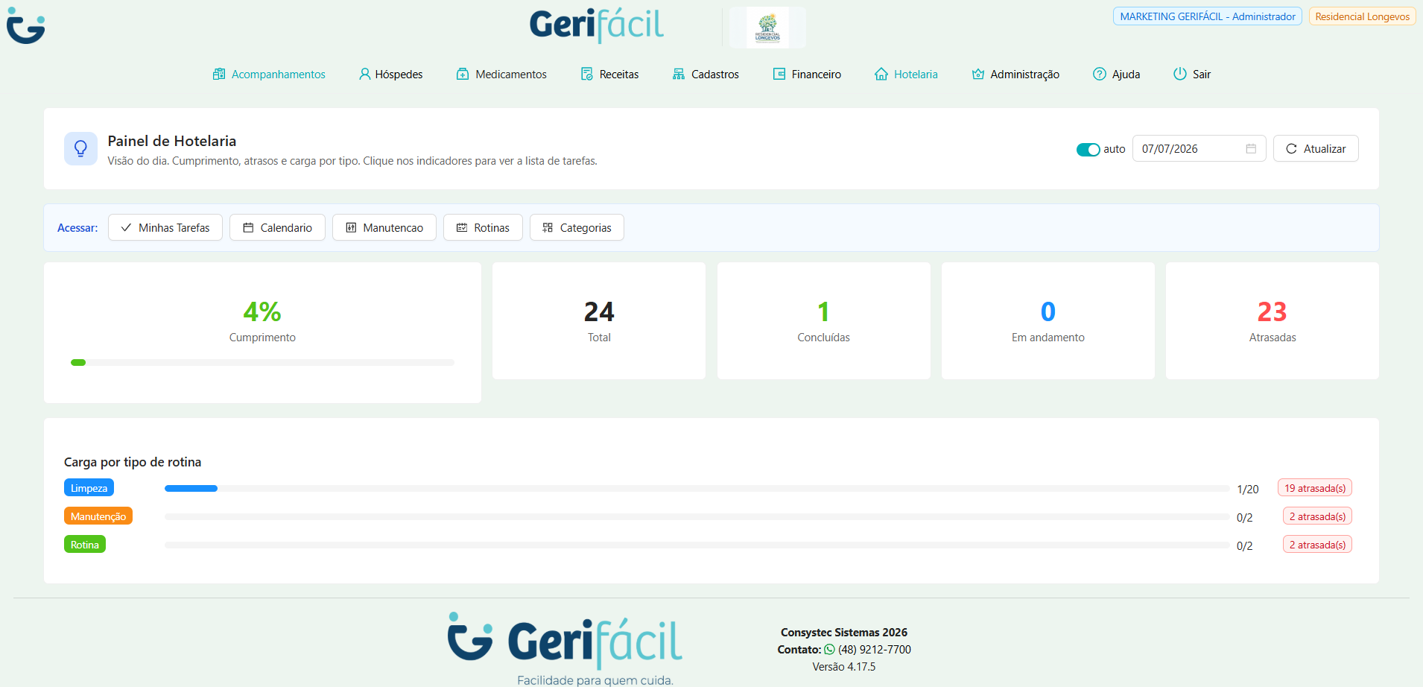The width and height of the screenshot is (1423, 687).
Task: Click the refresh icon in Atualizar
Action: [1292, 149]
